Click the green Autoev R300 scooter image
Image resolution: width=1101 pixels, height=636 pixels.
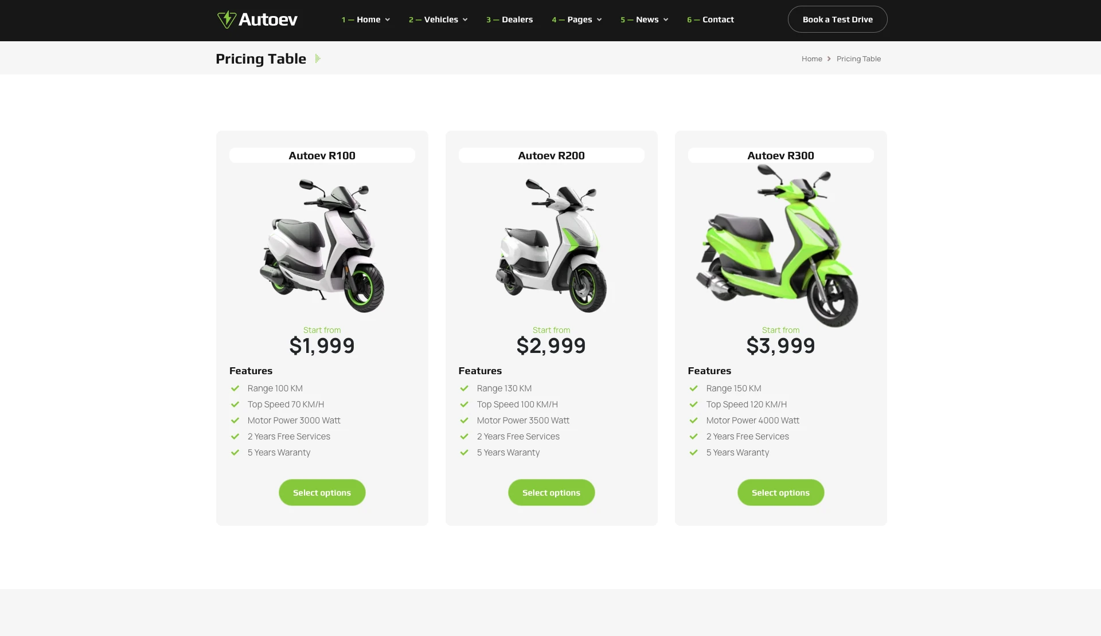click(x=778, y=246)
